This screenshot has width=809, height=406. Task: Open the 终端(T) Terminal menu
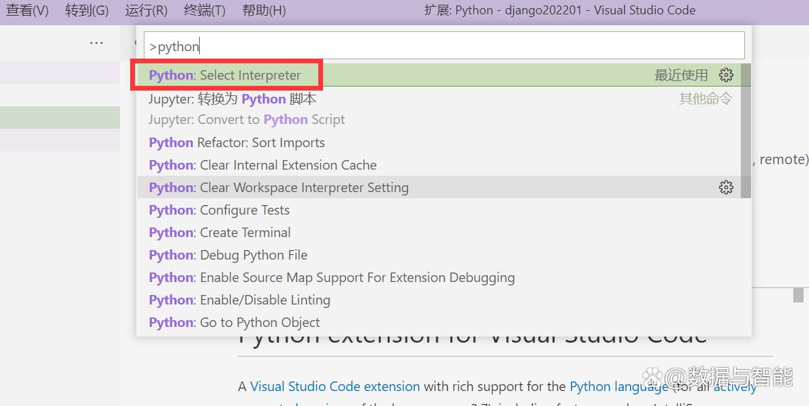[x=204, y=10]
